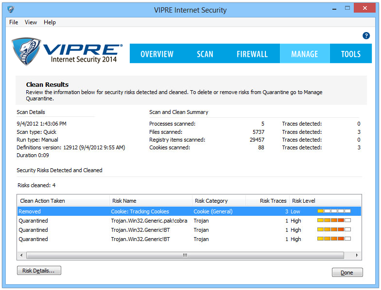The width and height of the screenshot is (381, 290).
Task: Click the blue help question mark icon
Action: [x=366, y=36]
